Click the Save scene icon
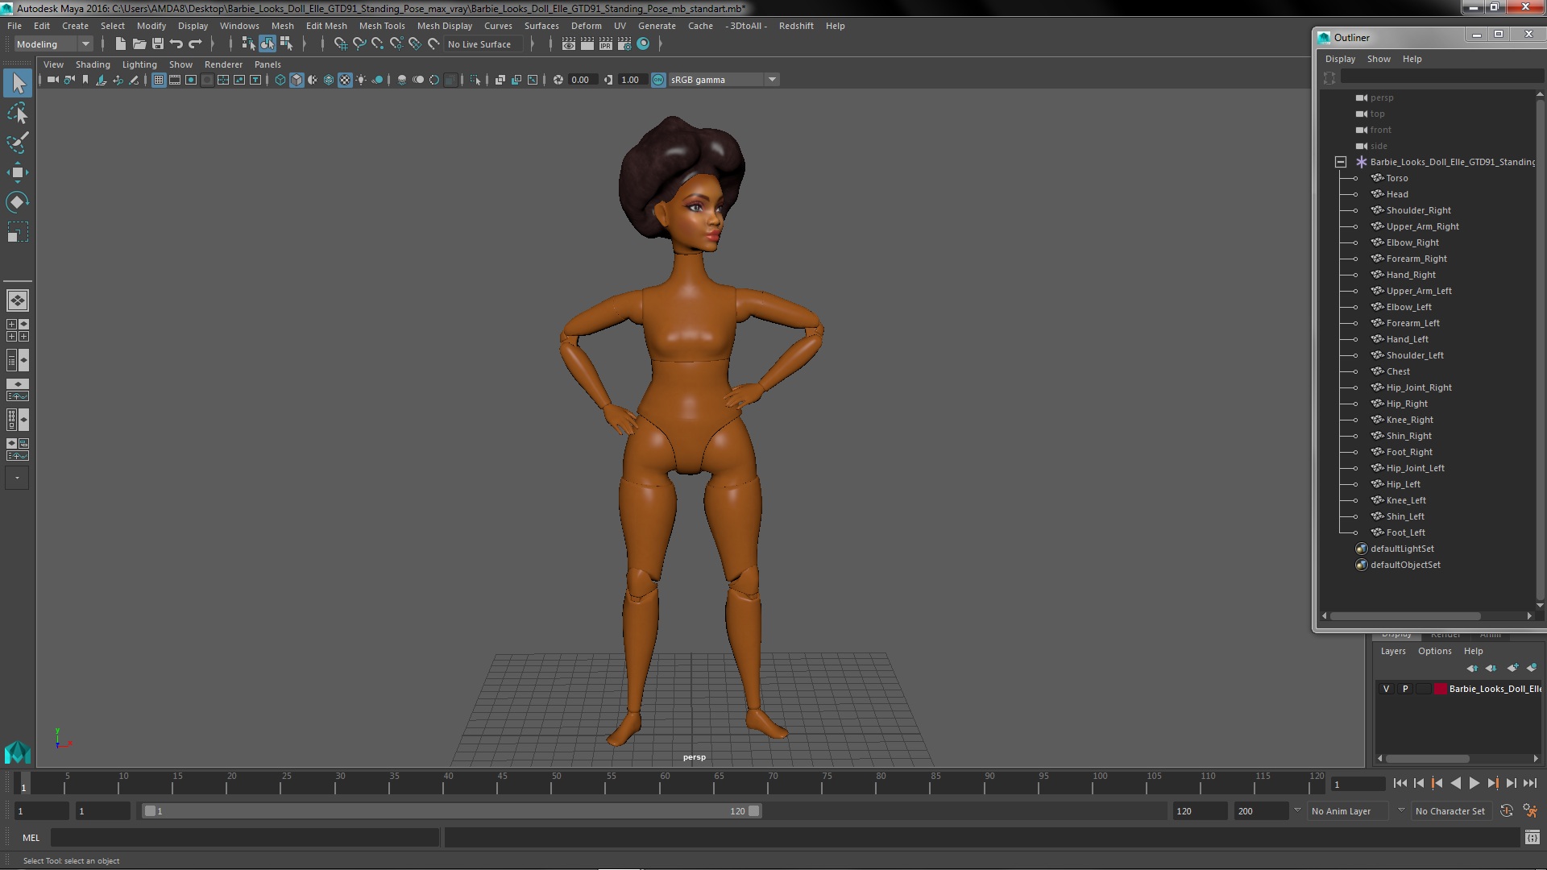 pyautogui.click(x=158, y=44)
